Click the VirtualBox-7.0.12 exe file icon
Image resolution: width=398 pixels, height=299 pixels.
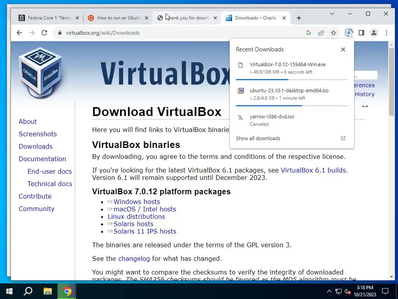[x=240, y=65]
